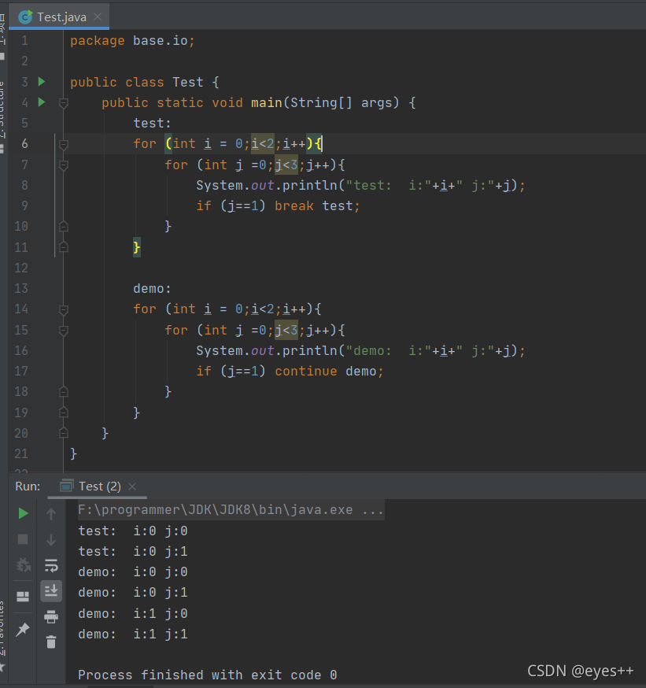This screenshot has height=688, width=646.
Task: Stop the running process
Action: click(x=23, y=539)
